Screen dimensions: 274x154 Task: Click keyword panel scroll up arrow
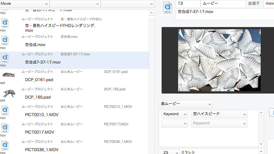click(x=261, y=113)
